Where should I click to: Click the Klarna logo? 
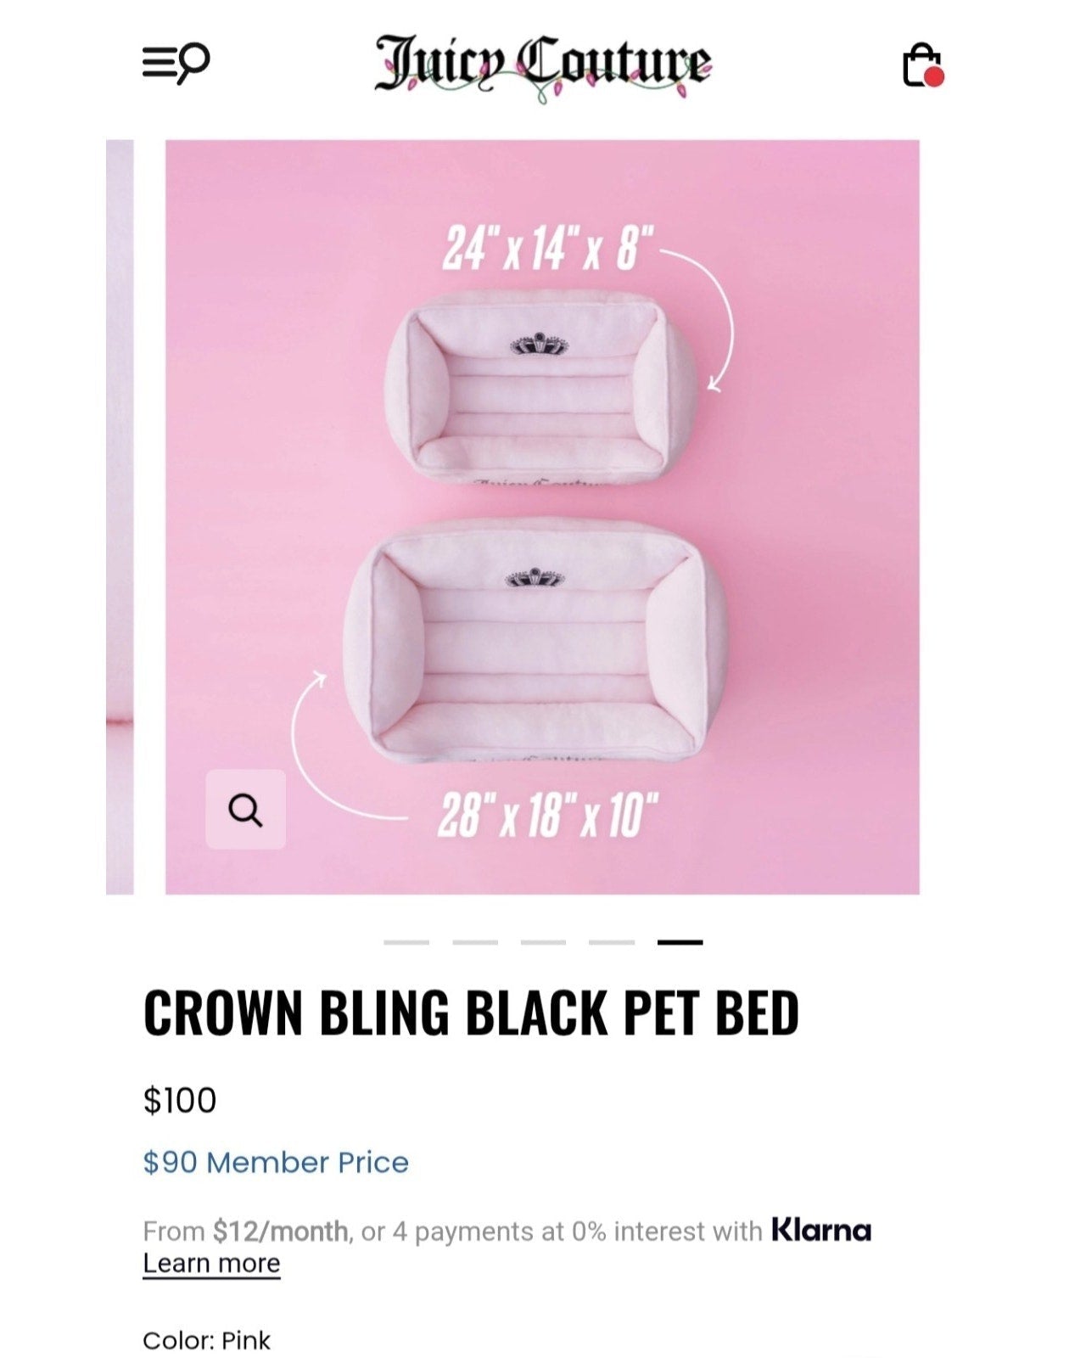(x=820, y=1231)
